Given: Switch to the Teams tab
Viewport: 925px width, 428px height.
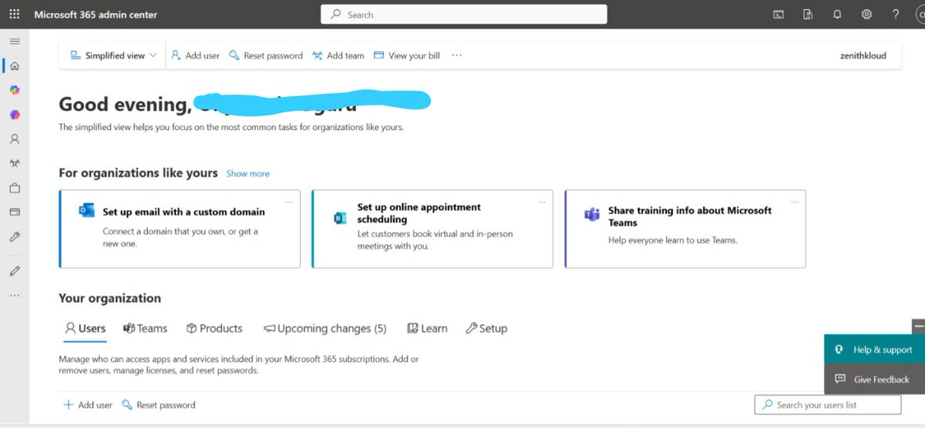Looking at the screenshot, I should 145,329.
